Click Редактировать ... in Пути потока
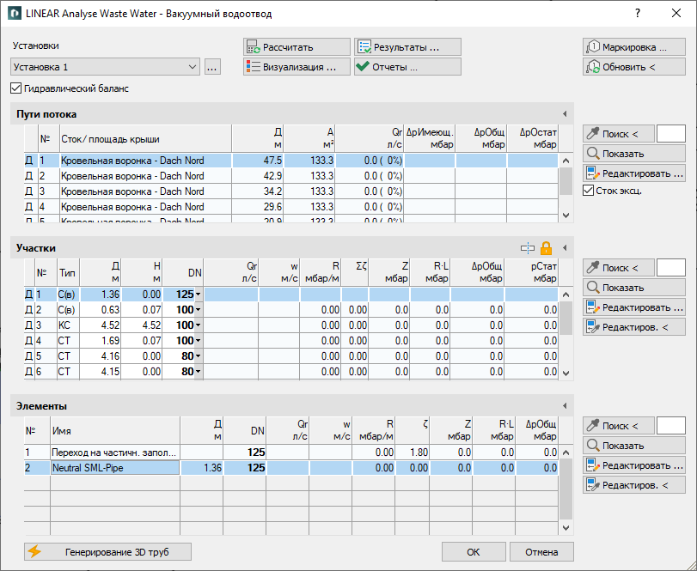 tap(634, 173)
